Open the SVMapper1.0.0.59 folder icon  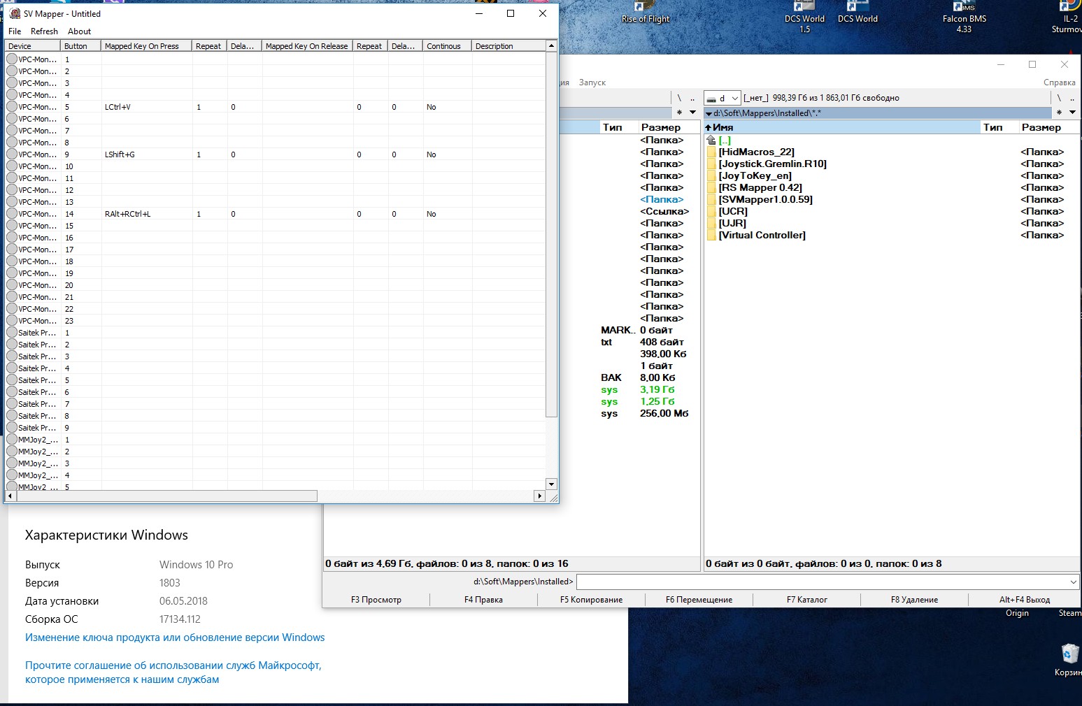(711, 200)
